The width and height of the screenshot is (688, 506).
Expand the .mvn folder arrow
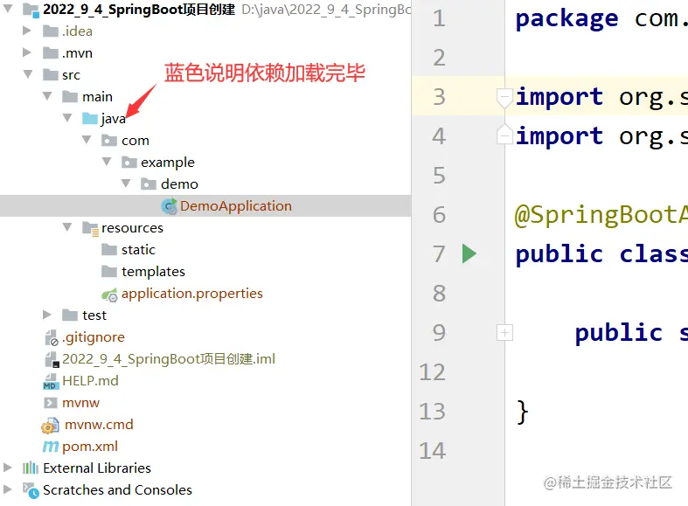pyautogui.click(x=27, y=52)
